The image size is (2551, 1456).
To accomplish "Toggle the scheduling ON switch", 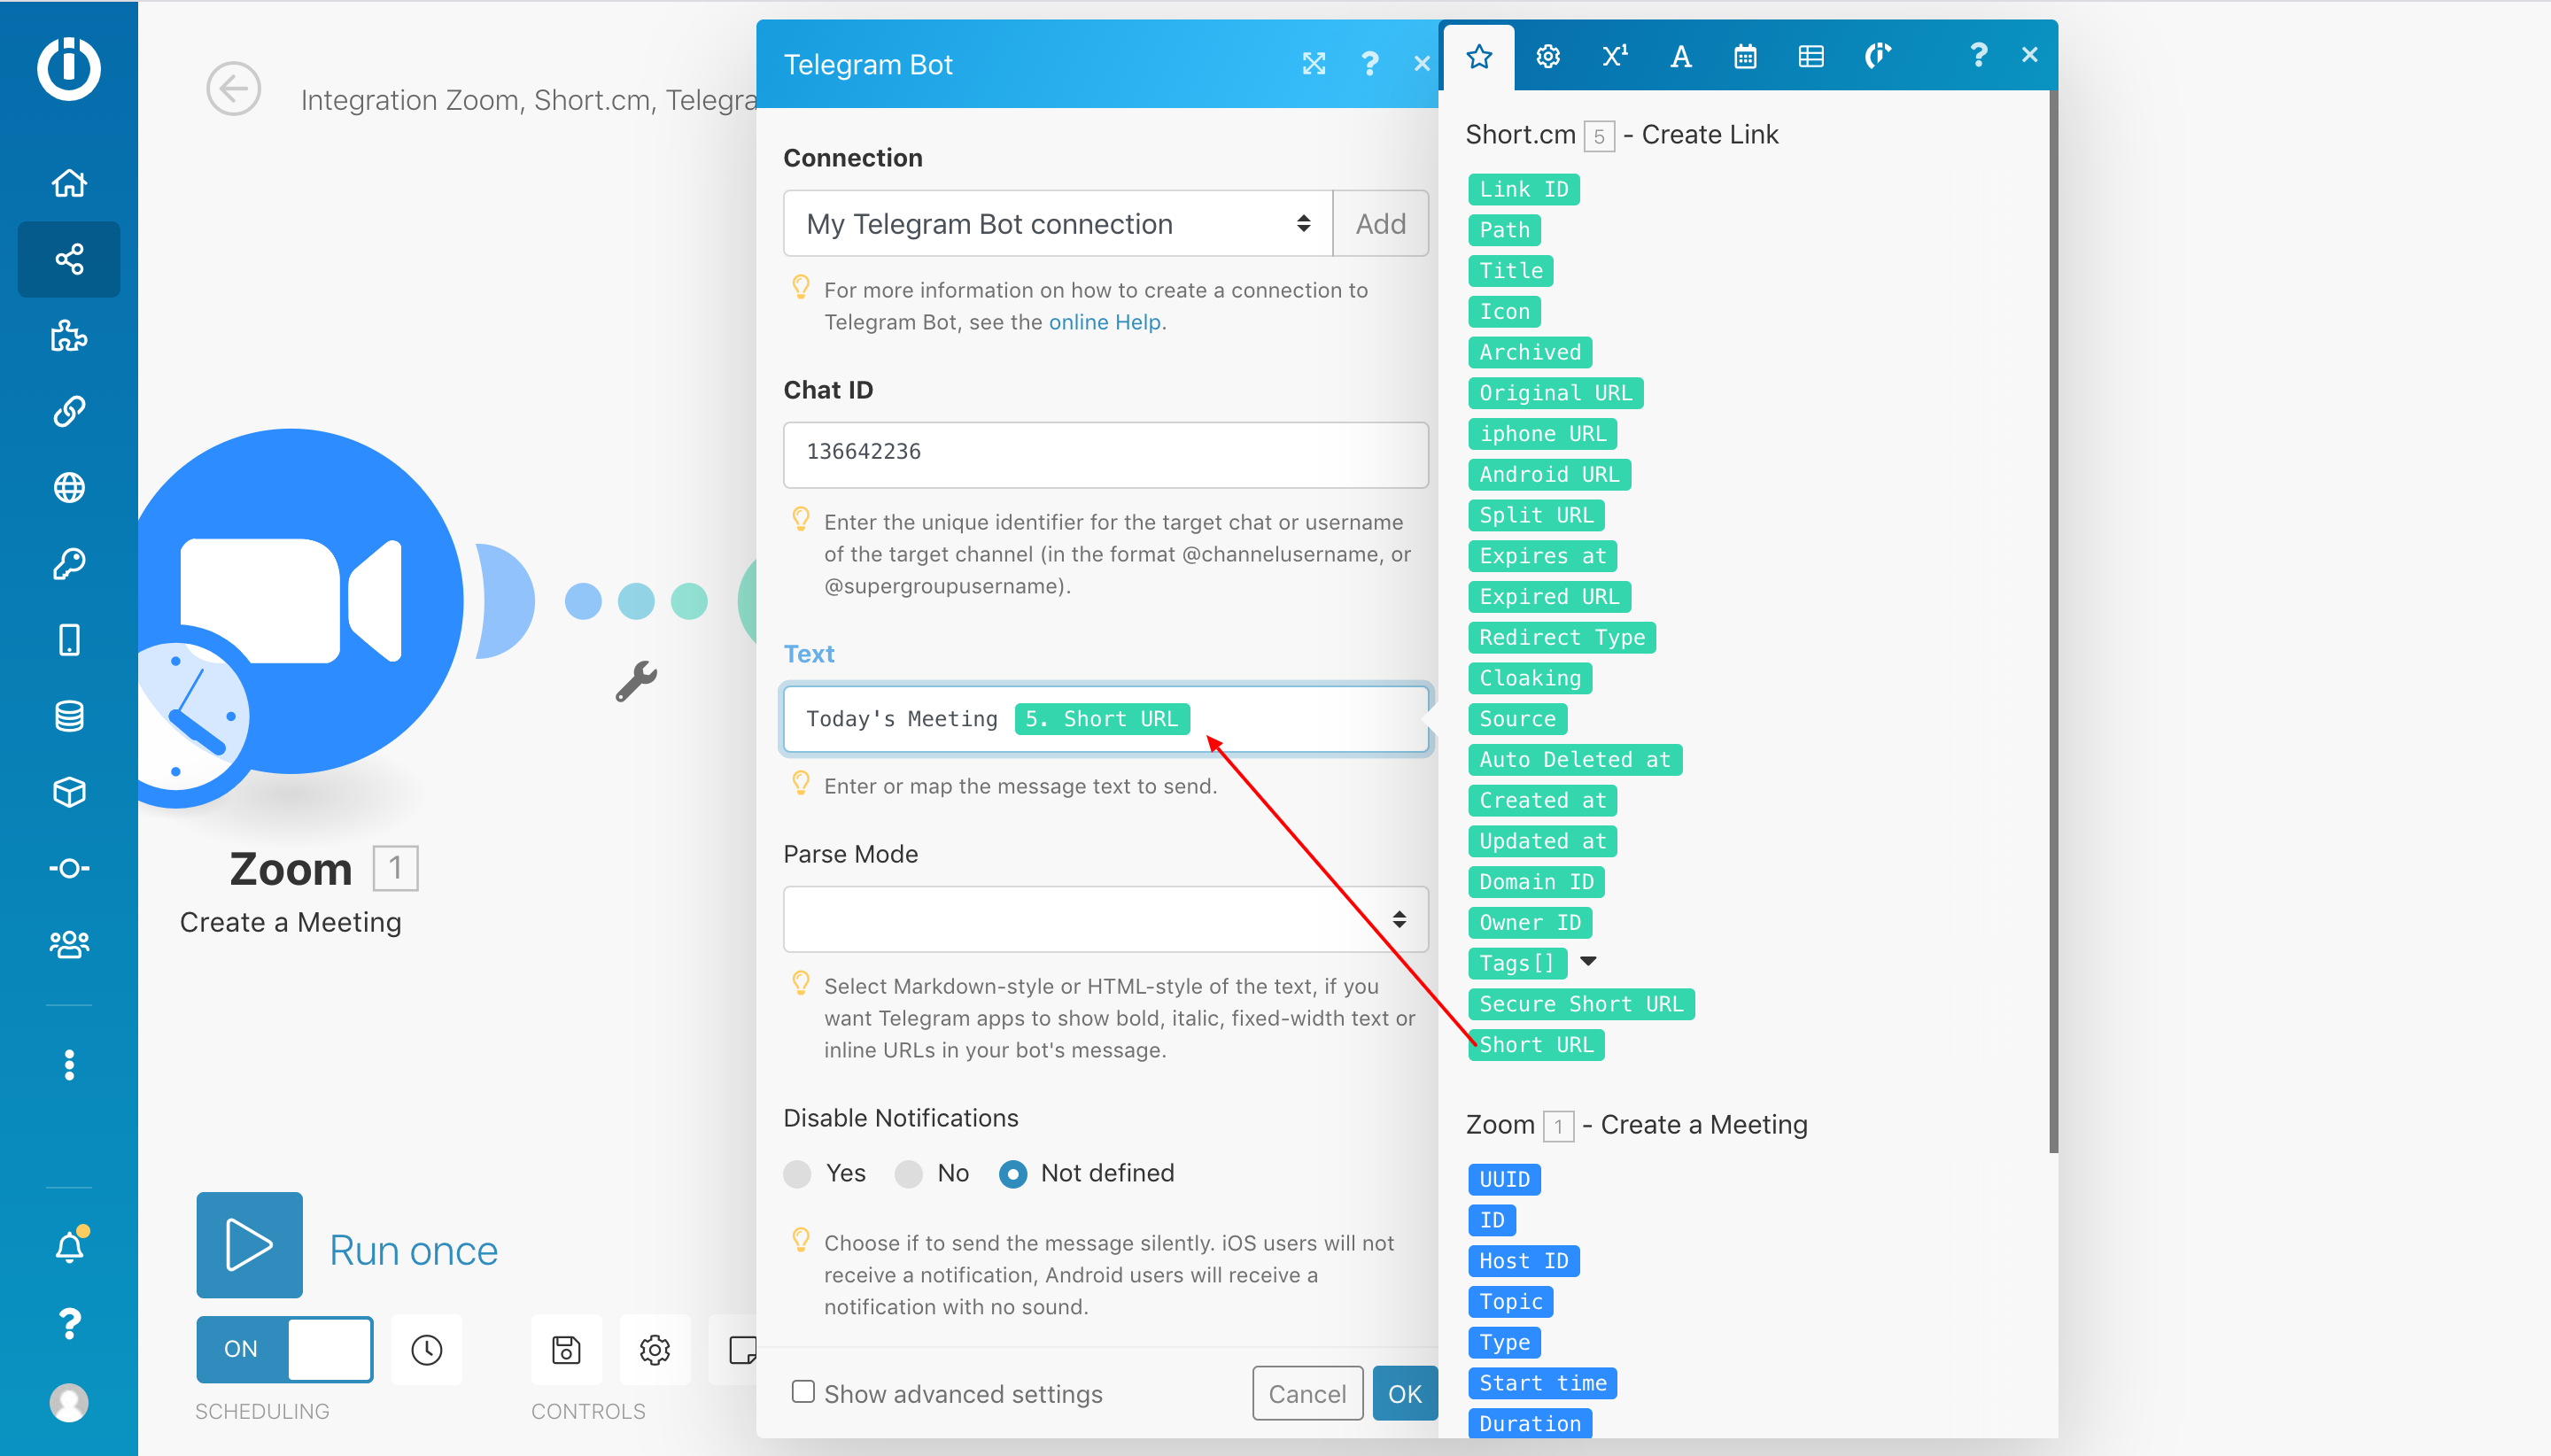I will 285,1349.
